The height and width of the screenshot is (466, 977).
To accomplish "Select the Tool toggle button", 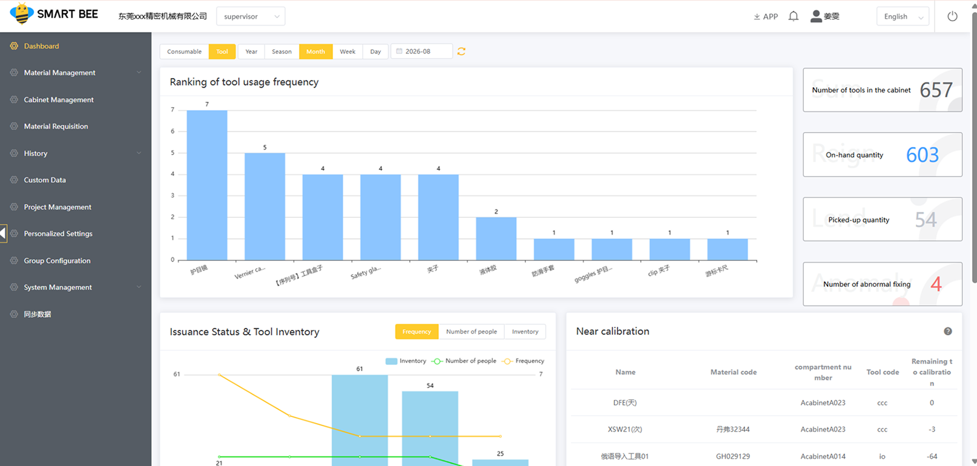I will tap(222, 51).
